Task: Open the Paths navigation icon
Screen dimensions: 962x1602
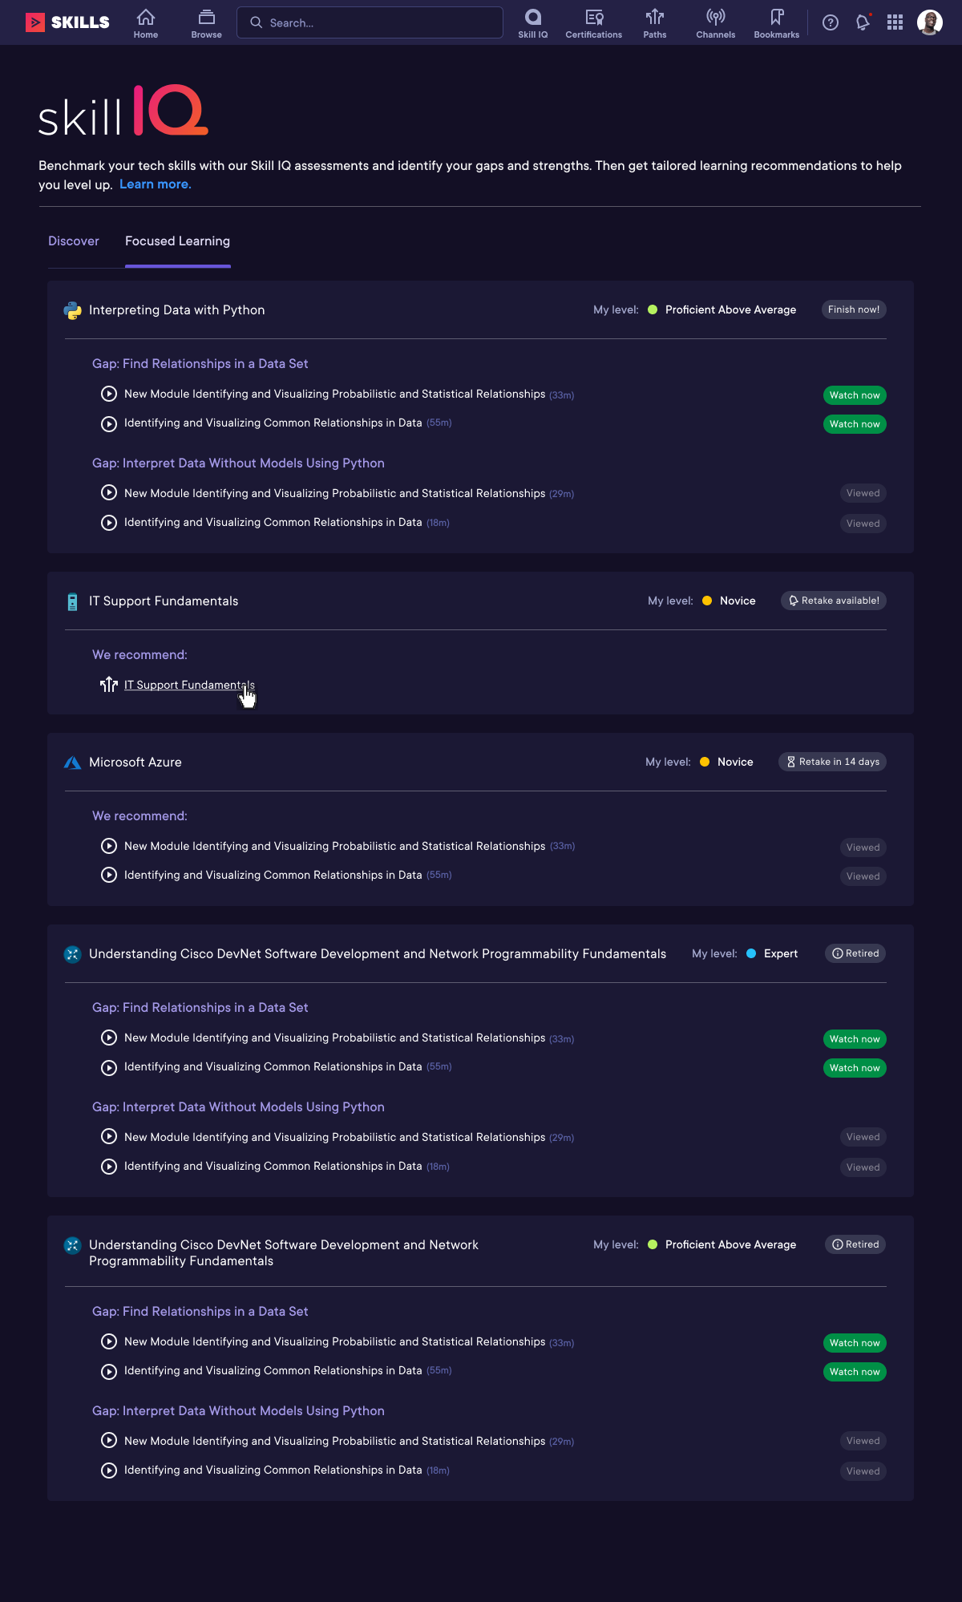Action: (x=655, y=23)
